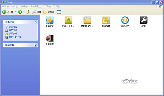
Task: Open the views dropdown button
Action: (60, 12)
